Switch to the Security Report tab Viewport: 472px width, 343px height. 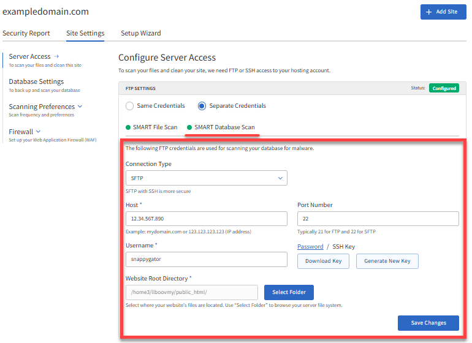26,33
